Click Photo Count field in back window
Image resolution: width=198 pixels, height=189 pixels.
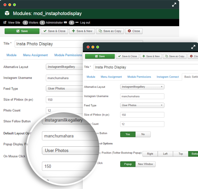click(64, 110)
